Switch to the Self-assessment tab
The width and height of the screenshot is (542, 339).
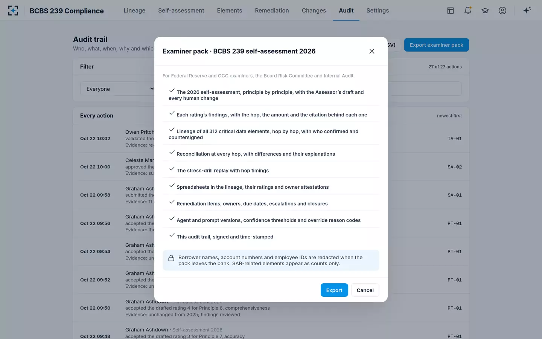tap(181, 11)
